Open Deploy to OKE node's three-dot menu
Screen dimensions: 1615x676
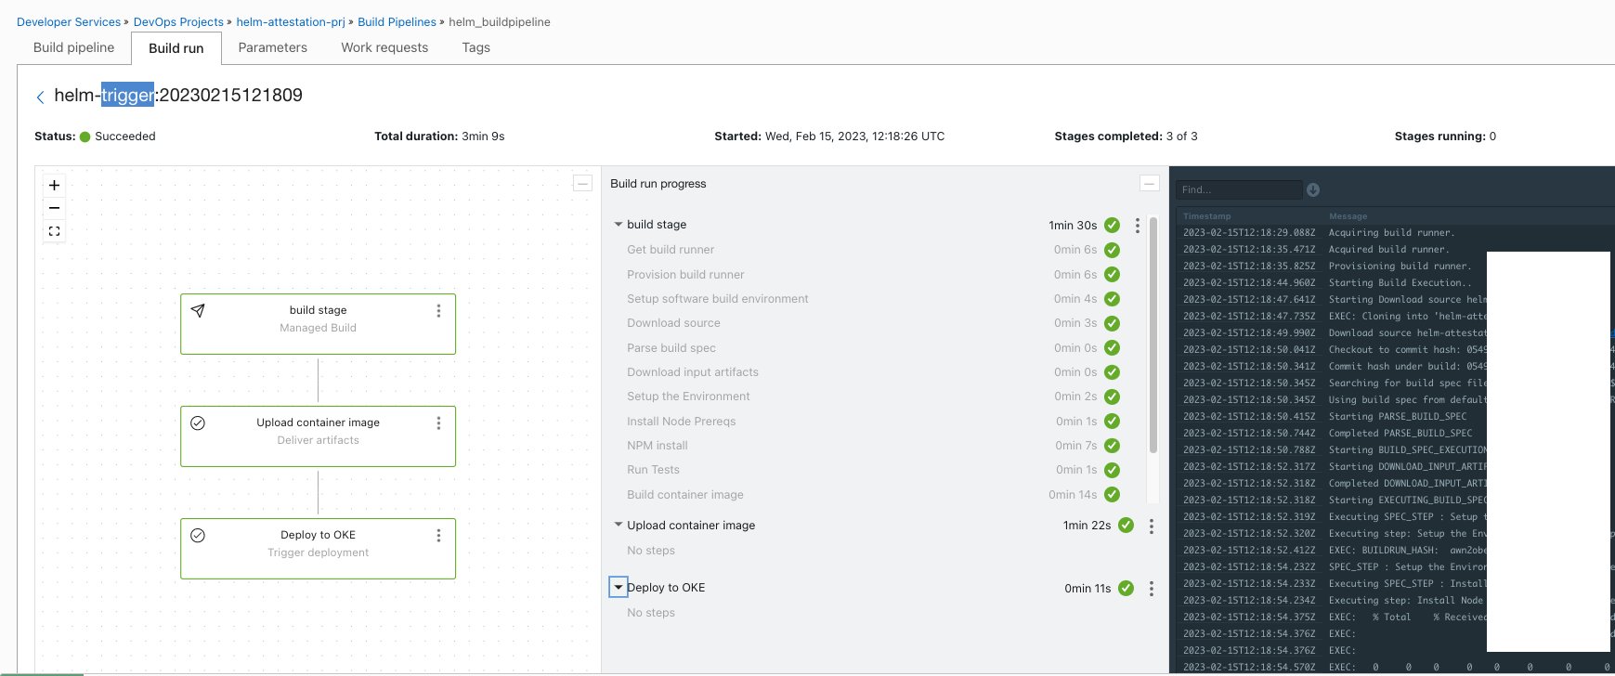438,536
